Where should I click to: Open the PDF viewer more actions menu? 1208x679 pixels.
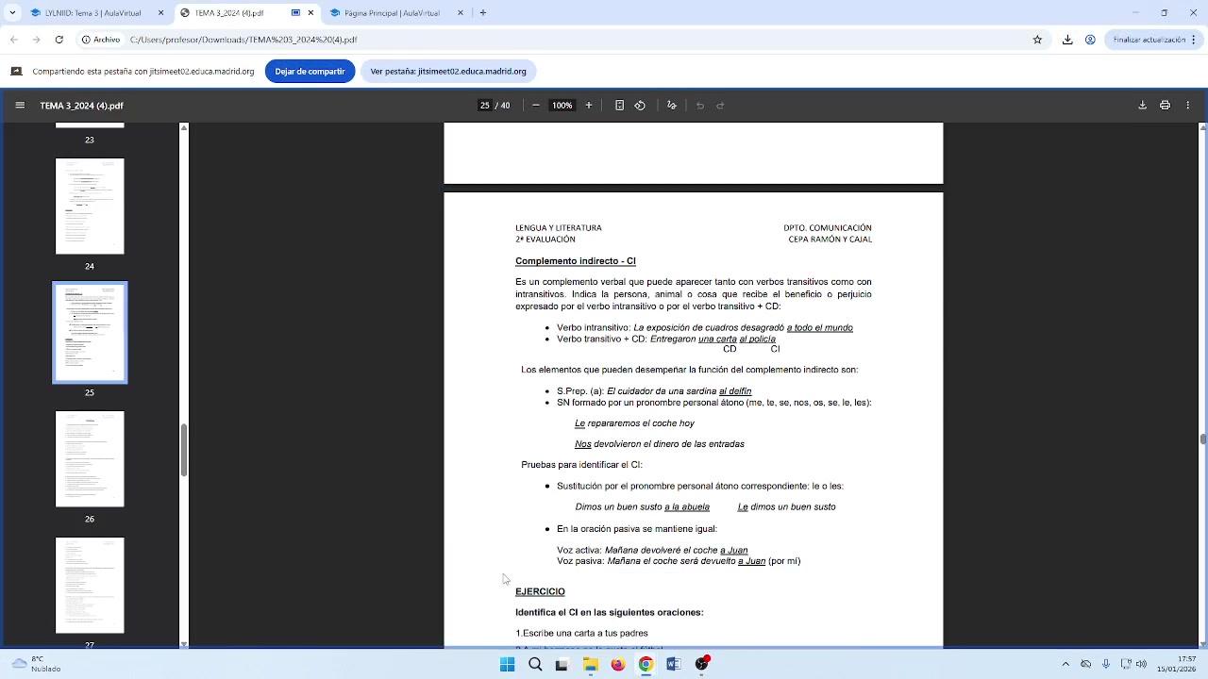point(1188,106)
